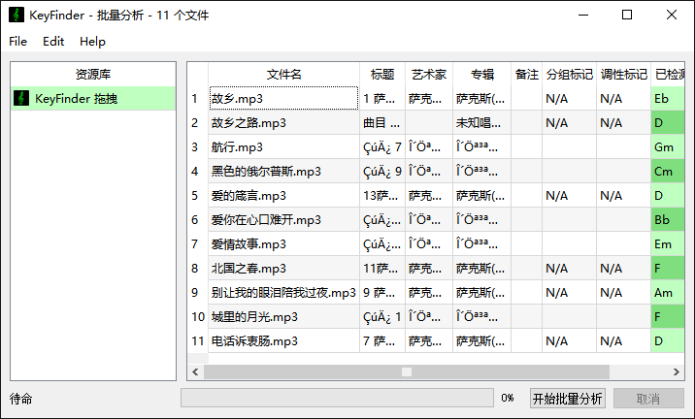The image size is (695, 419).
Task: Open the Edit menu
Action: 53,42
